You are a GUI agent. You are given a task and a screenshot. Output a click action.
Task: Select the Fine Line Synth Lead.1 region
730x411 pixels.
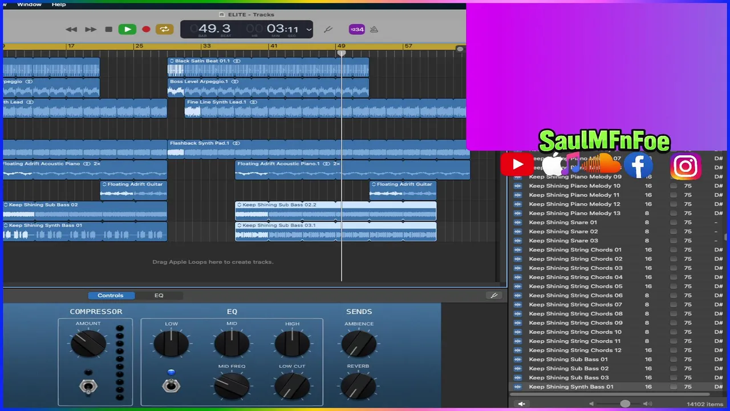click(325, 108)
